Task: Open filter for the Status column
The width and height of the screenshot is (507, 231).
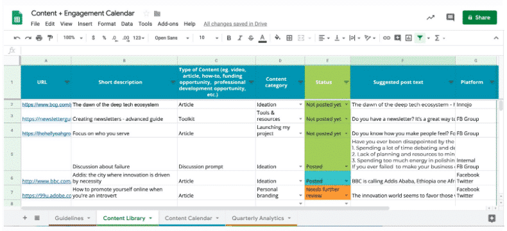Action: tap(346, 82)
